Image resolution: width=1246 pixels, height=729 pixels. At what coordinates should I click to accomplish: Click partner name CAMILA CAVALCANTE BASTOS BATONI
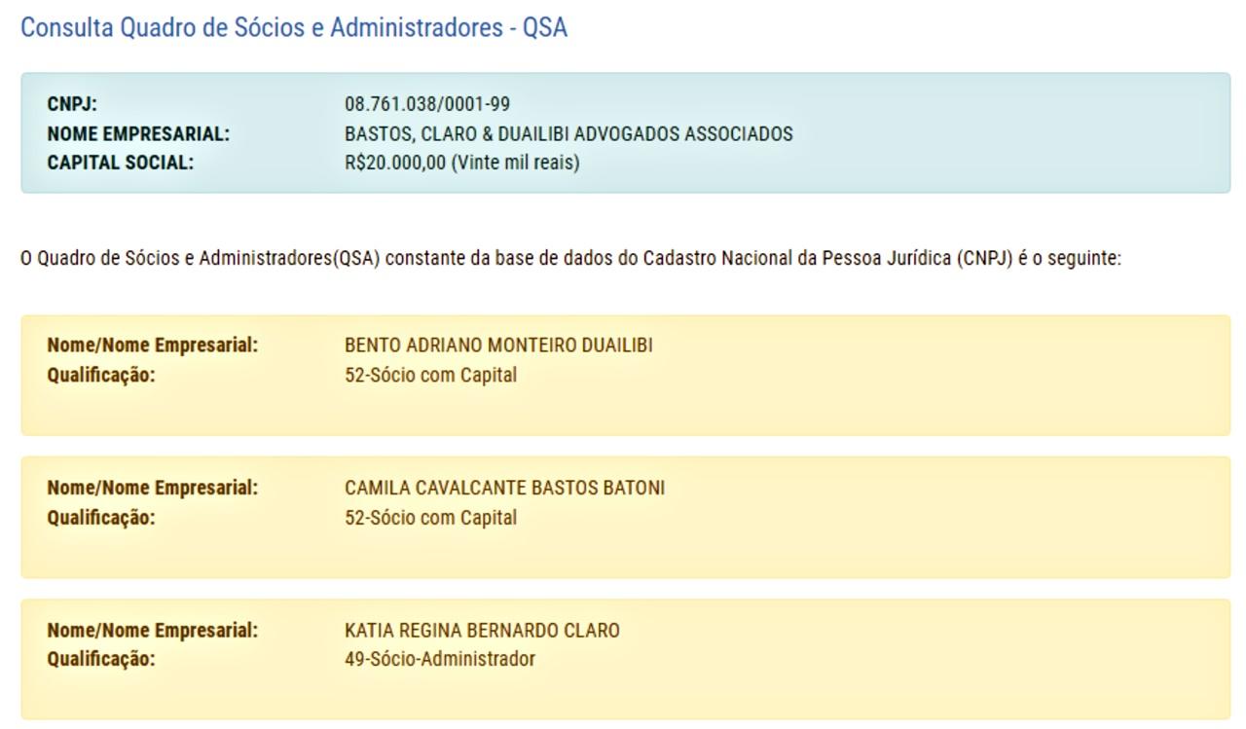point(504,488)
